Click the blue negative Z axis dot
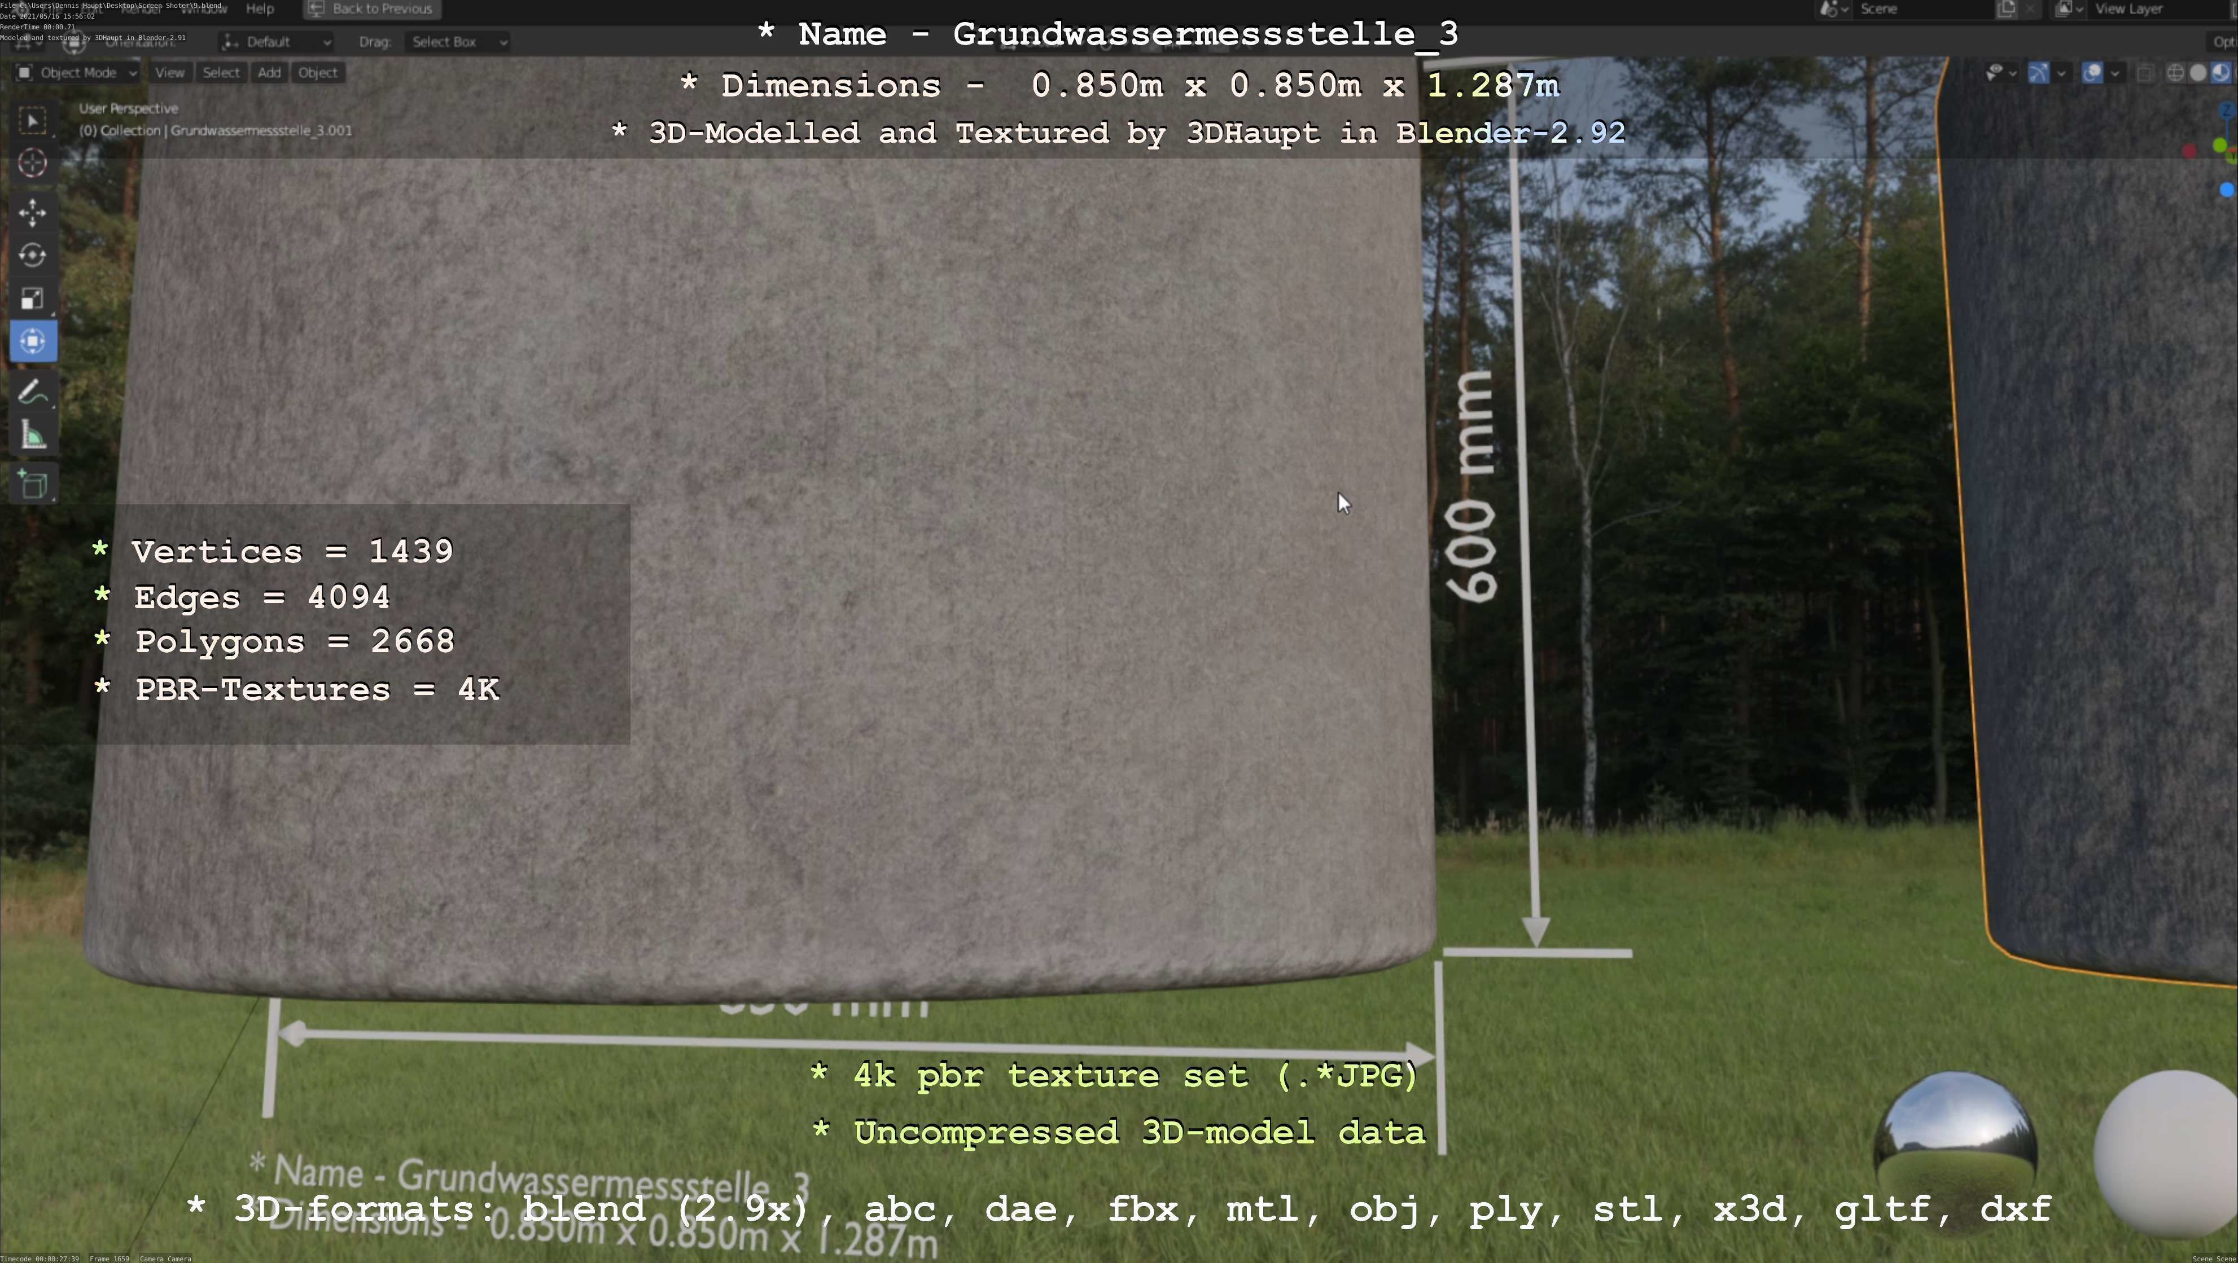The width and height of the screenshot is (2238, 1263). pos(2227,189)
